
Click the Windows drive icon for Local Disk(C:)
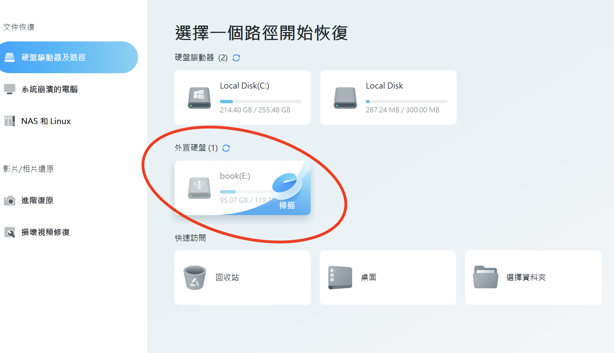199,98
